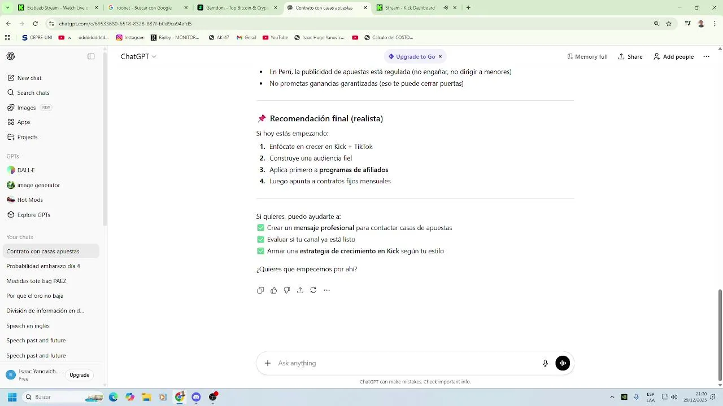
Task: Open more response actions menu
Action: [326, 290]
